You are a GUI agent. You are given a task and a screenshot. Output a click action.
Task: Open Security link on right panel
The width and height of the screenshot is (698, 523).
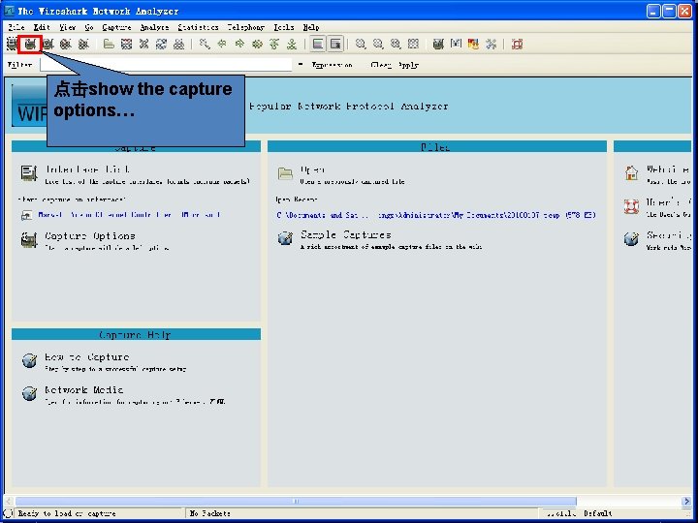click(x=669, y=235)
